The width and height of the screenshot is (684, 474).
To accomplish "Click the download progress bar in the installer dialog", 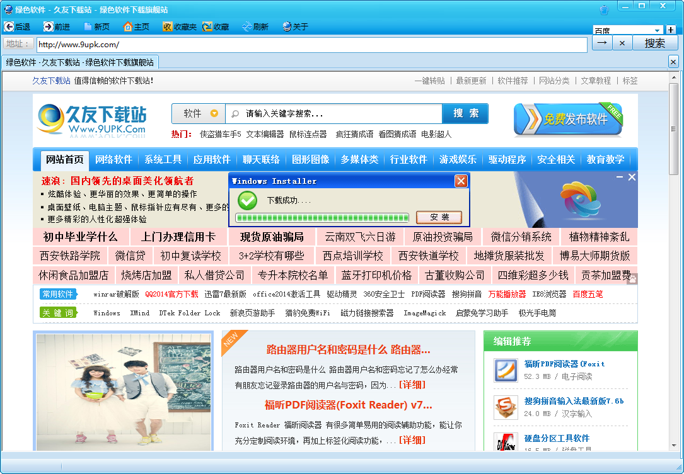I will (x=322, y=217).
